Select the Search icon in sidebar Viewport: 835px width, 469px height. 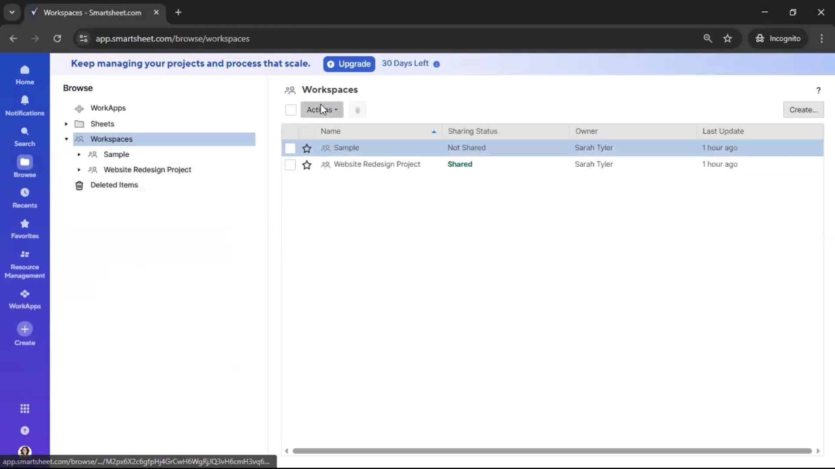tap(25, 136)
